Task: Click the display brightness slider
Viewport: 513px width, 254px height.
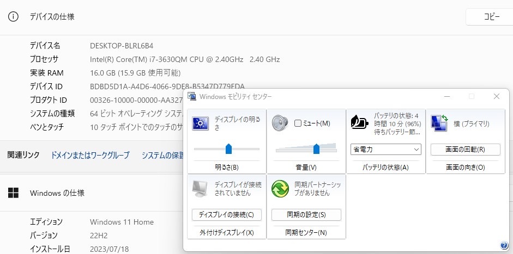Action: pos(226,149)
